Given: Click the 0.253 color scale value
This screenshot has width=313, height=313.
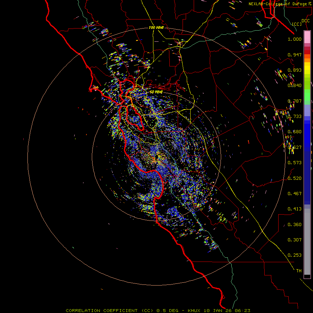Looking at the screenshot, I should (295, 255).
